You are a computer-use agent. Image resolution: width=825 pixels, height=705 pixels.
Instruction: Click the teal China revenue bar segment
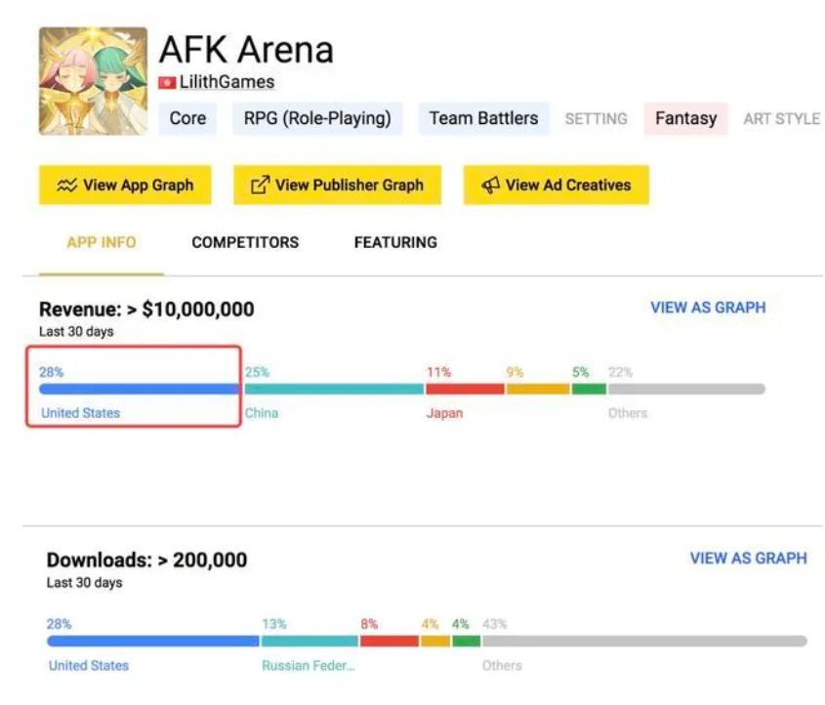[x=333, y=389]
